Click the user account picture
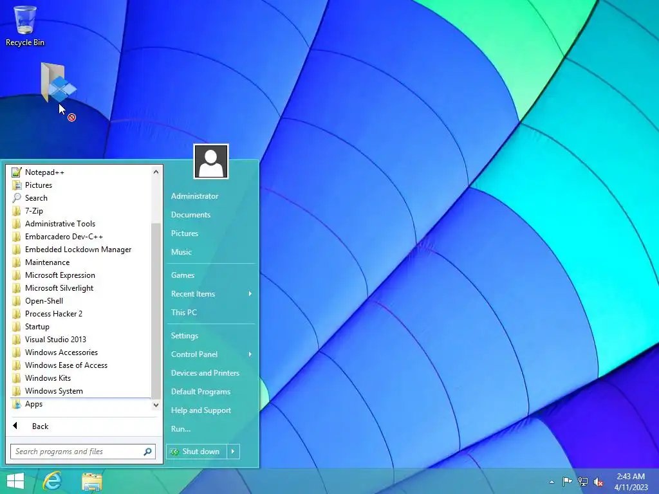 pos(211,161)
